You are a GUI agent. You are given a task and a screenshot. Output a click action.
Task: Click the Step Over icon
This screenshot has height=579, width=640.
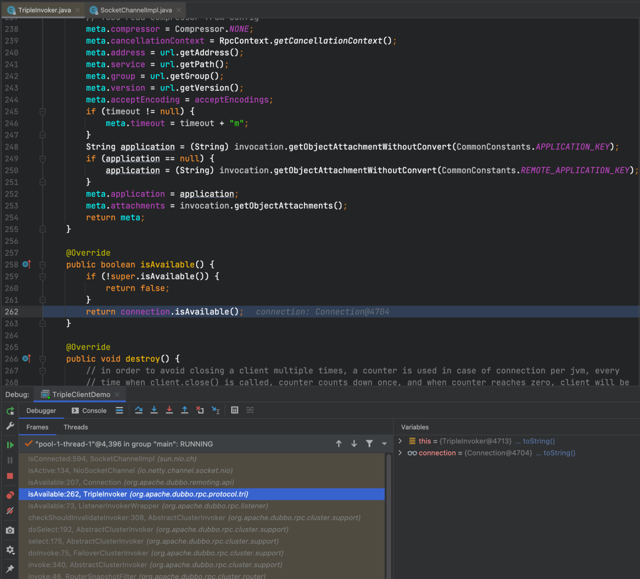(139, 411)
